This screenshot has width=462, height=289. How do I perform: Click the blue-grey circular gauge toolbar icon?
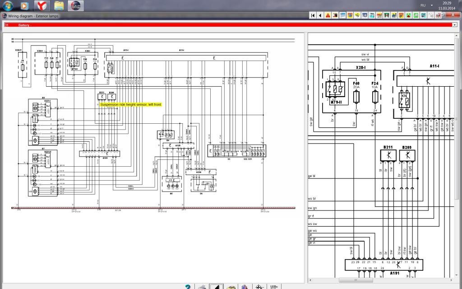pyautogui.click(x=365, y=15)
